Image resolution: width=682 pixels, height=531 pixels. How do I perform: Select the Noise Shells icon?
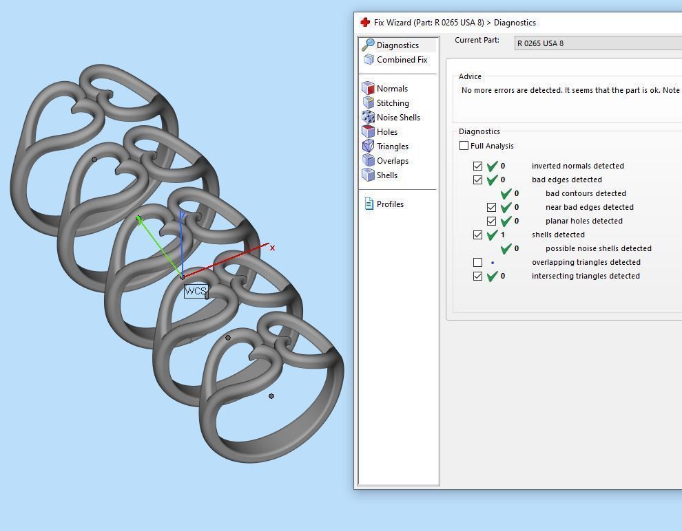click(x=369, y=117)
